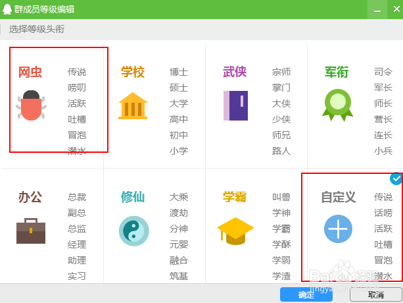Viewport: 403px width, 303px height.
Task: Click the 助理 level in 办公
Action: [77, 260]
